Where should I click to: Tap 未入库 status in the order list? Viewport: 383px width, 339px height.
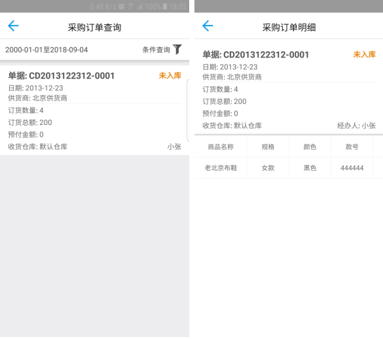170,75
